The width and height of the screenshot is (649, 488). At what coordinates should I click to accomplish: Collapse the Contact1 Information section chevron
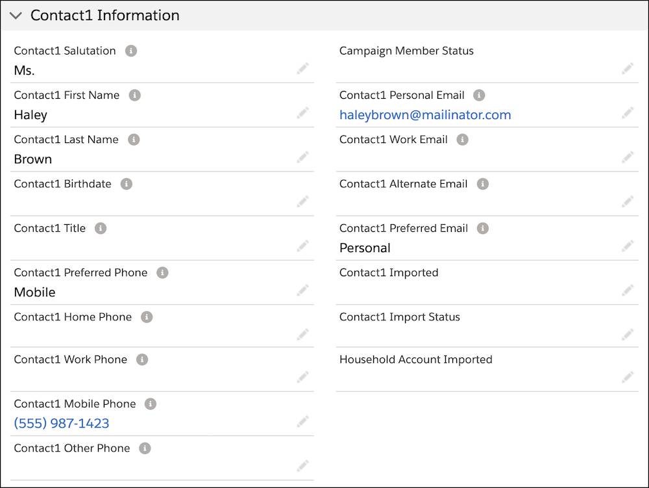tap(16, 16)
